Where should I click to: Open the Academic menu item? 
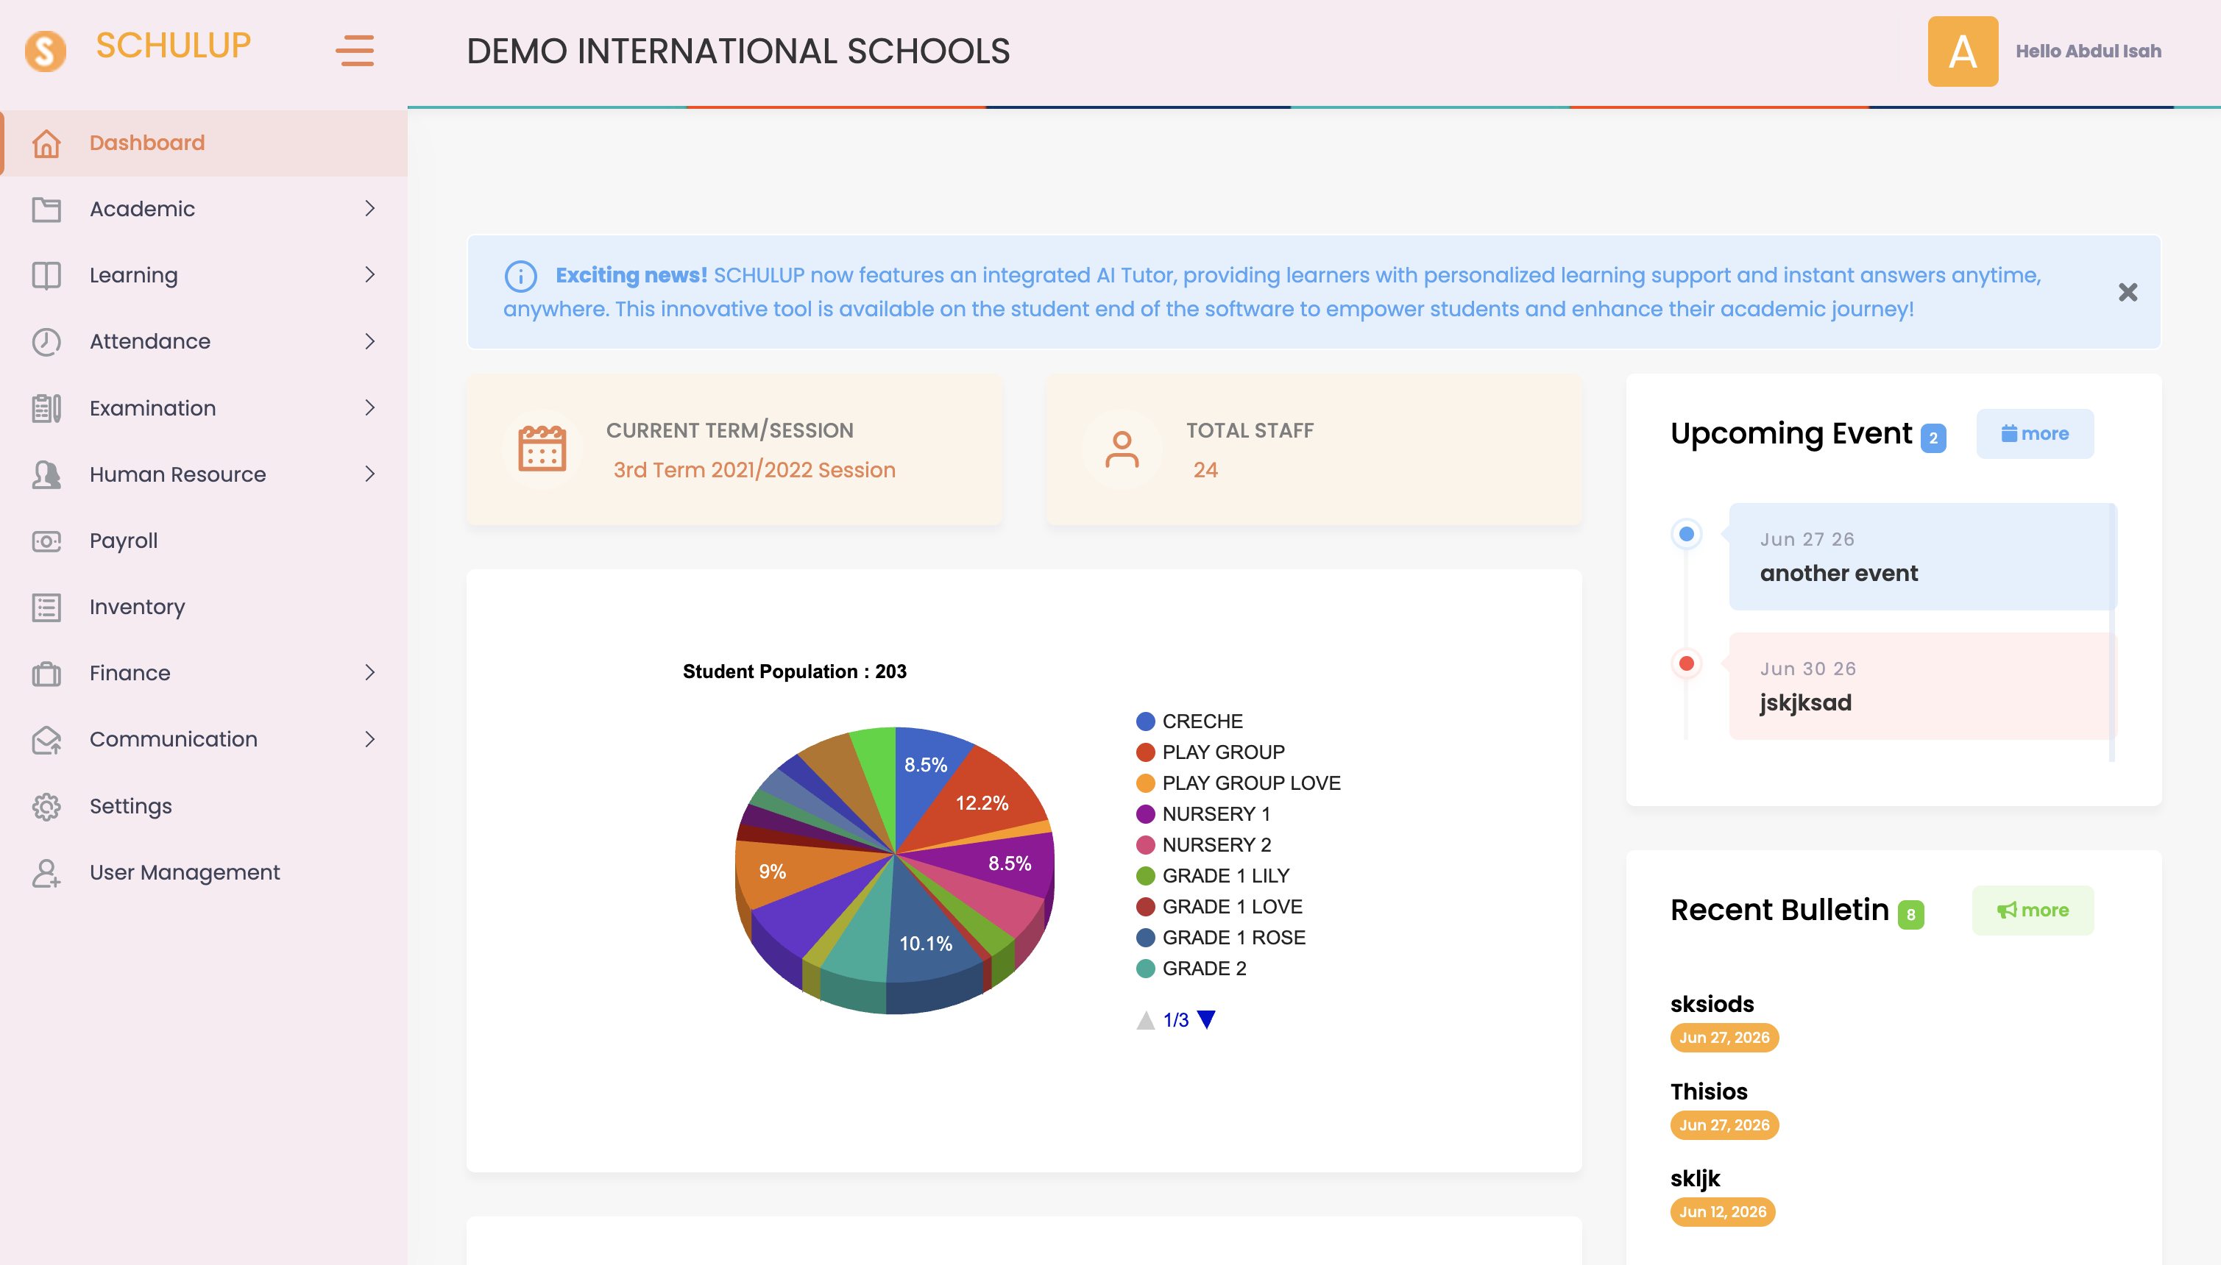[x=203, y=210]
